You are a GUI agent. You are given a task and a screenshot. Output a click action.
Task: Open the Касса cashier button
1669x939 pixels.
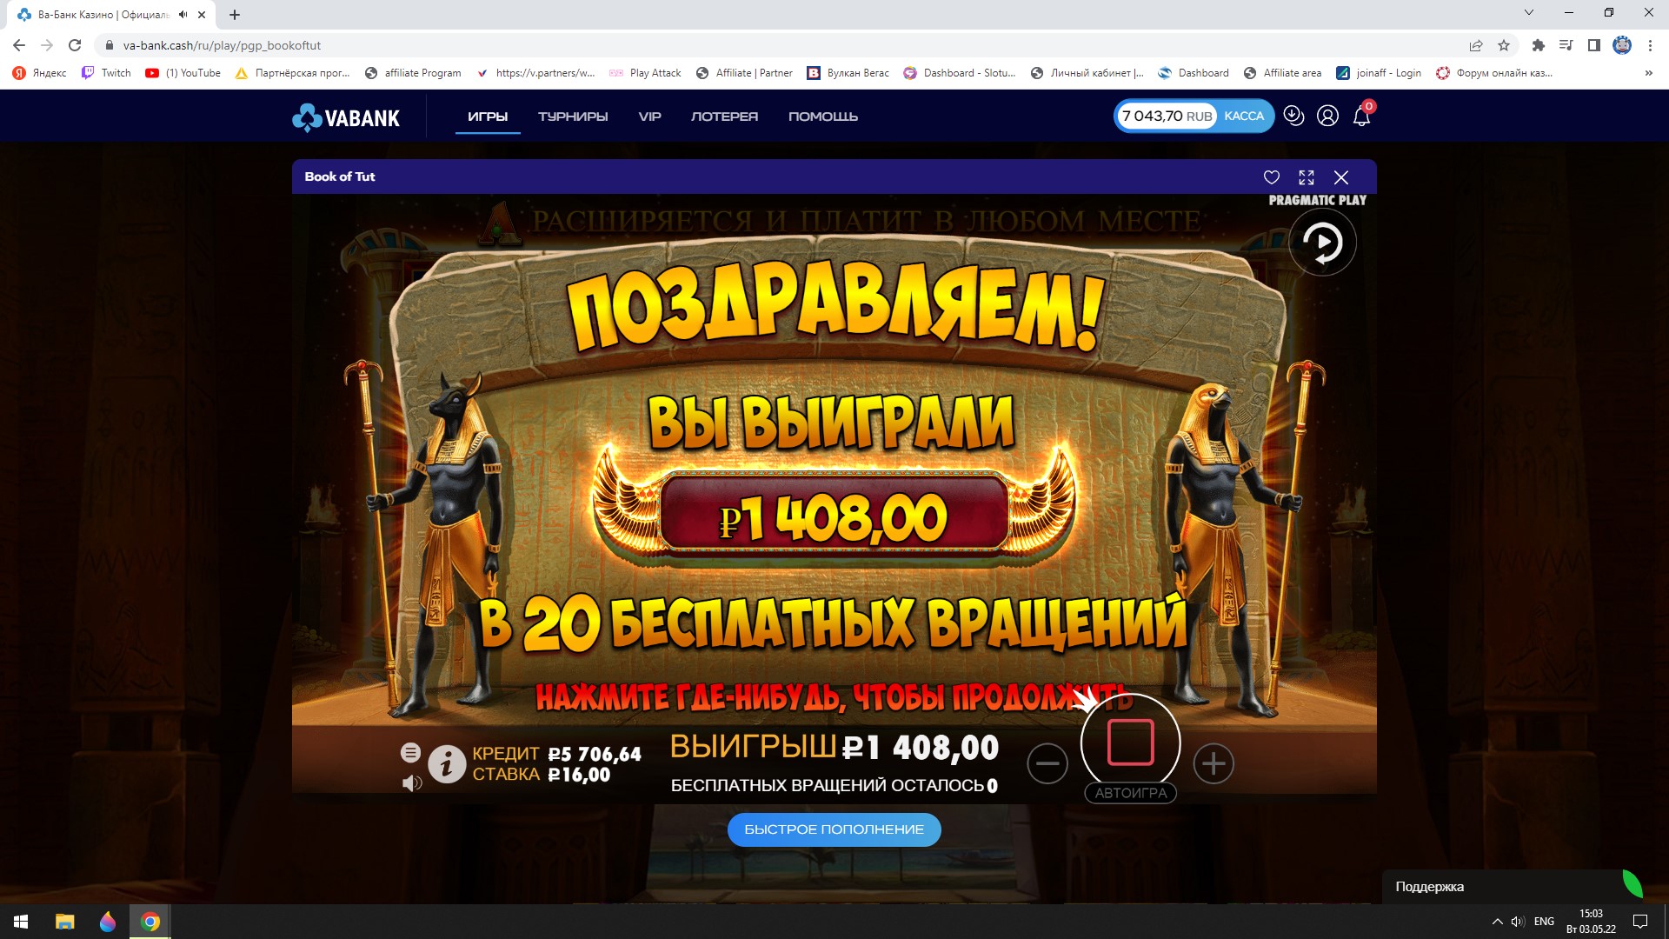click(x=1244, y=117)
